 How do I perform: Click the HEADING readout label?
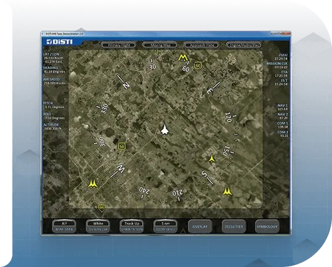51,68
